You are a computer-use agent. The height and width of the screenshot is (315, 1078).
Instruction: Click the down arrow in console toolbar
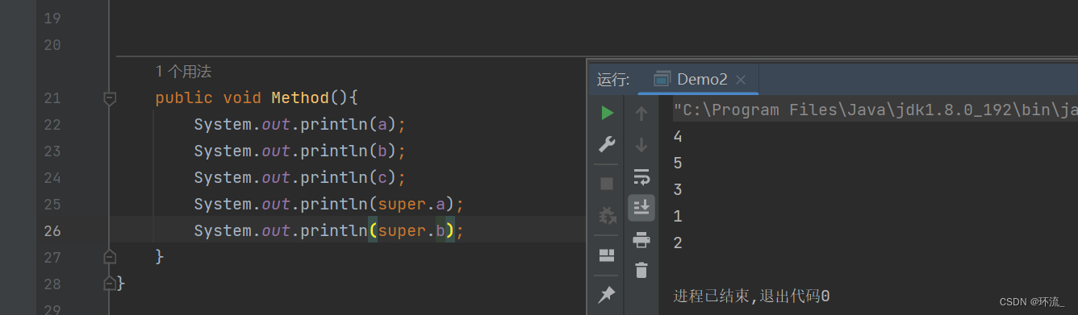(x=641, y=145)
